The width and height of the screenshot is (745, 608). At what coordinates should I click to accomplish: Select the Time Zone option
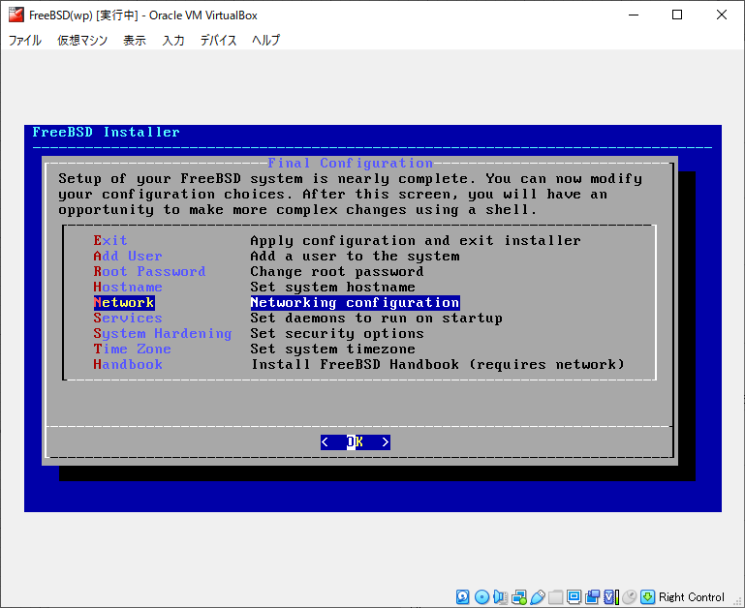pos(132,350)
